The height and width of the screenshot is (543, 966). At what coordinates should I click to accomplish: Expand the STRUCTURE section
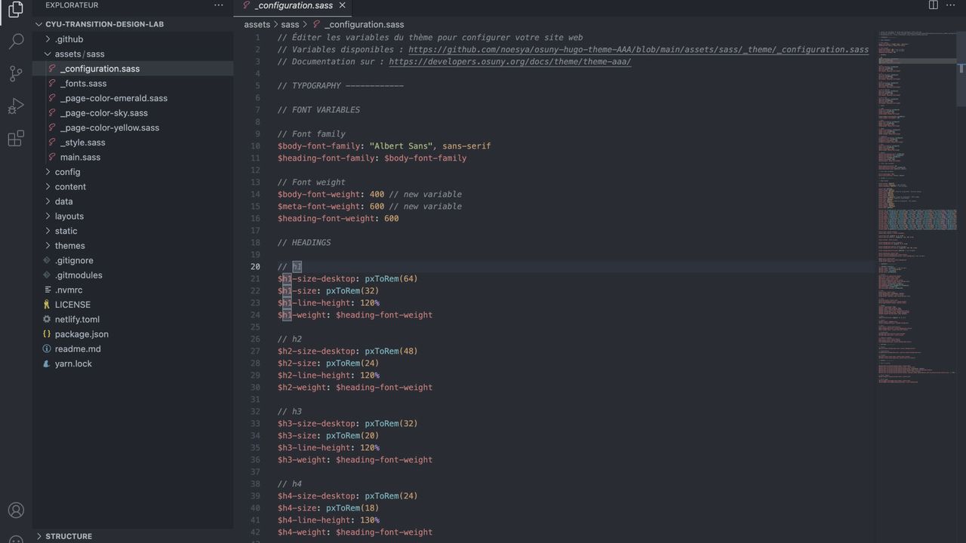click(68, 536)
